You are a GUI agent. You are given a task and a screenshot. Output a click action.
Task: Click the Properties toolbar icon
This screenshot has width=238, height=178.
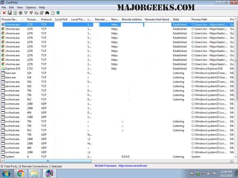pos(42,13)
